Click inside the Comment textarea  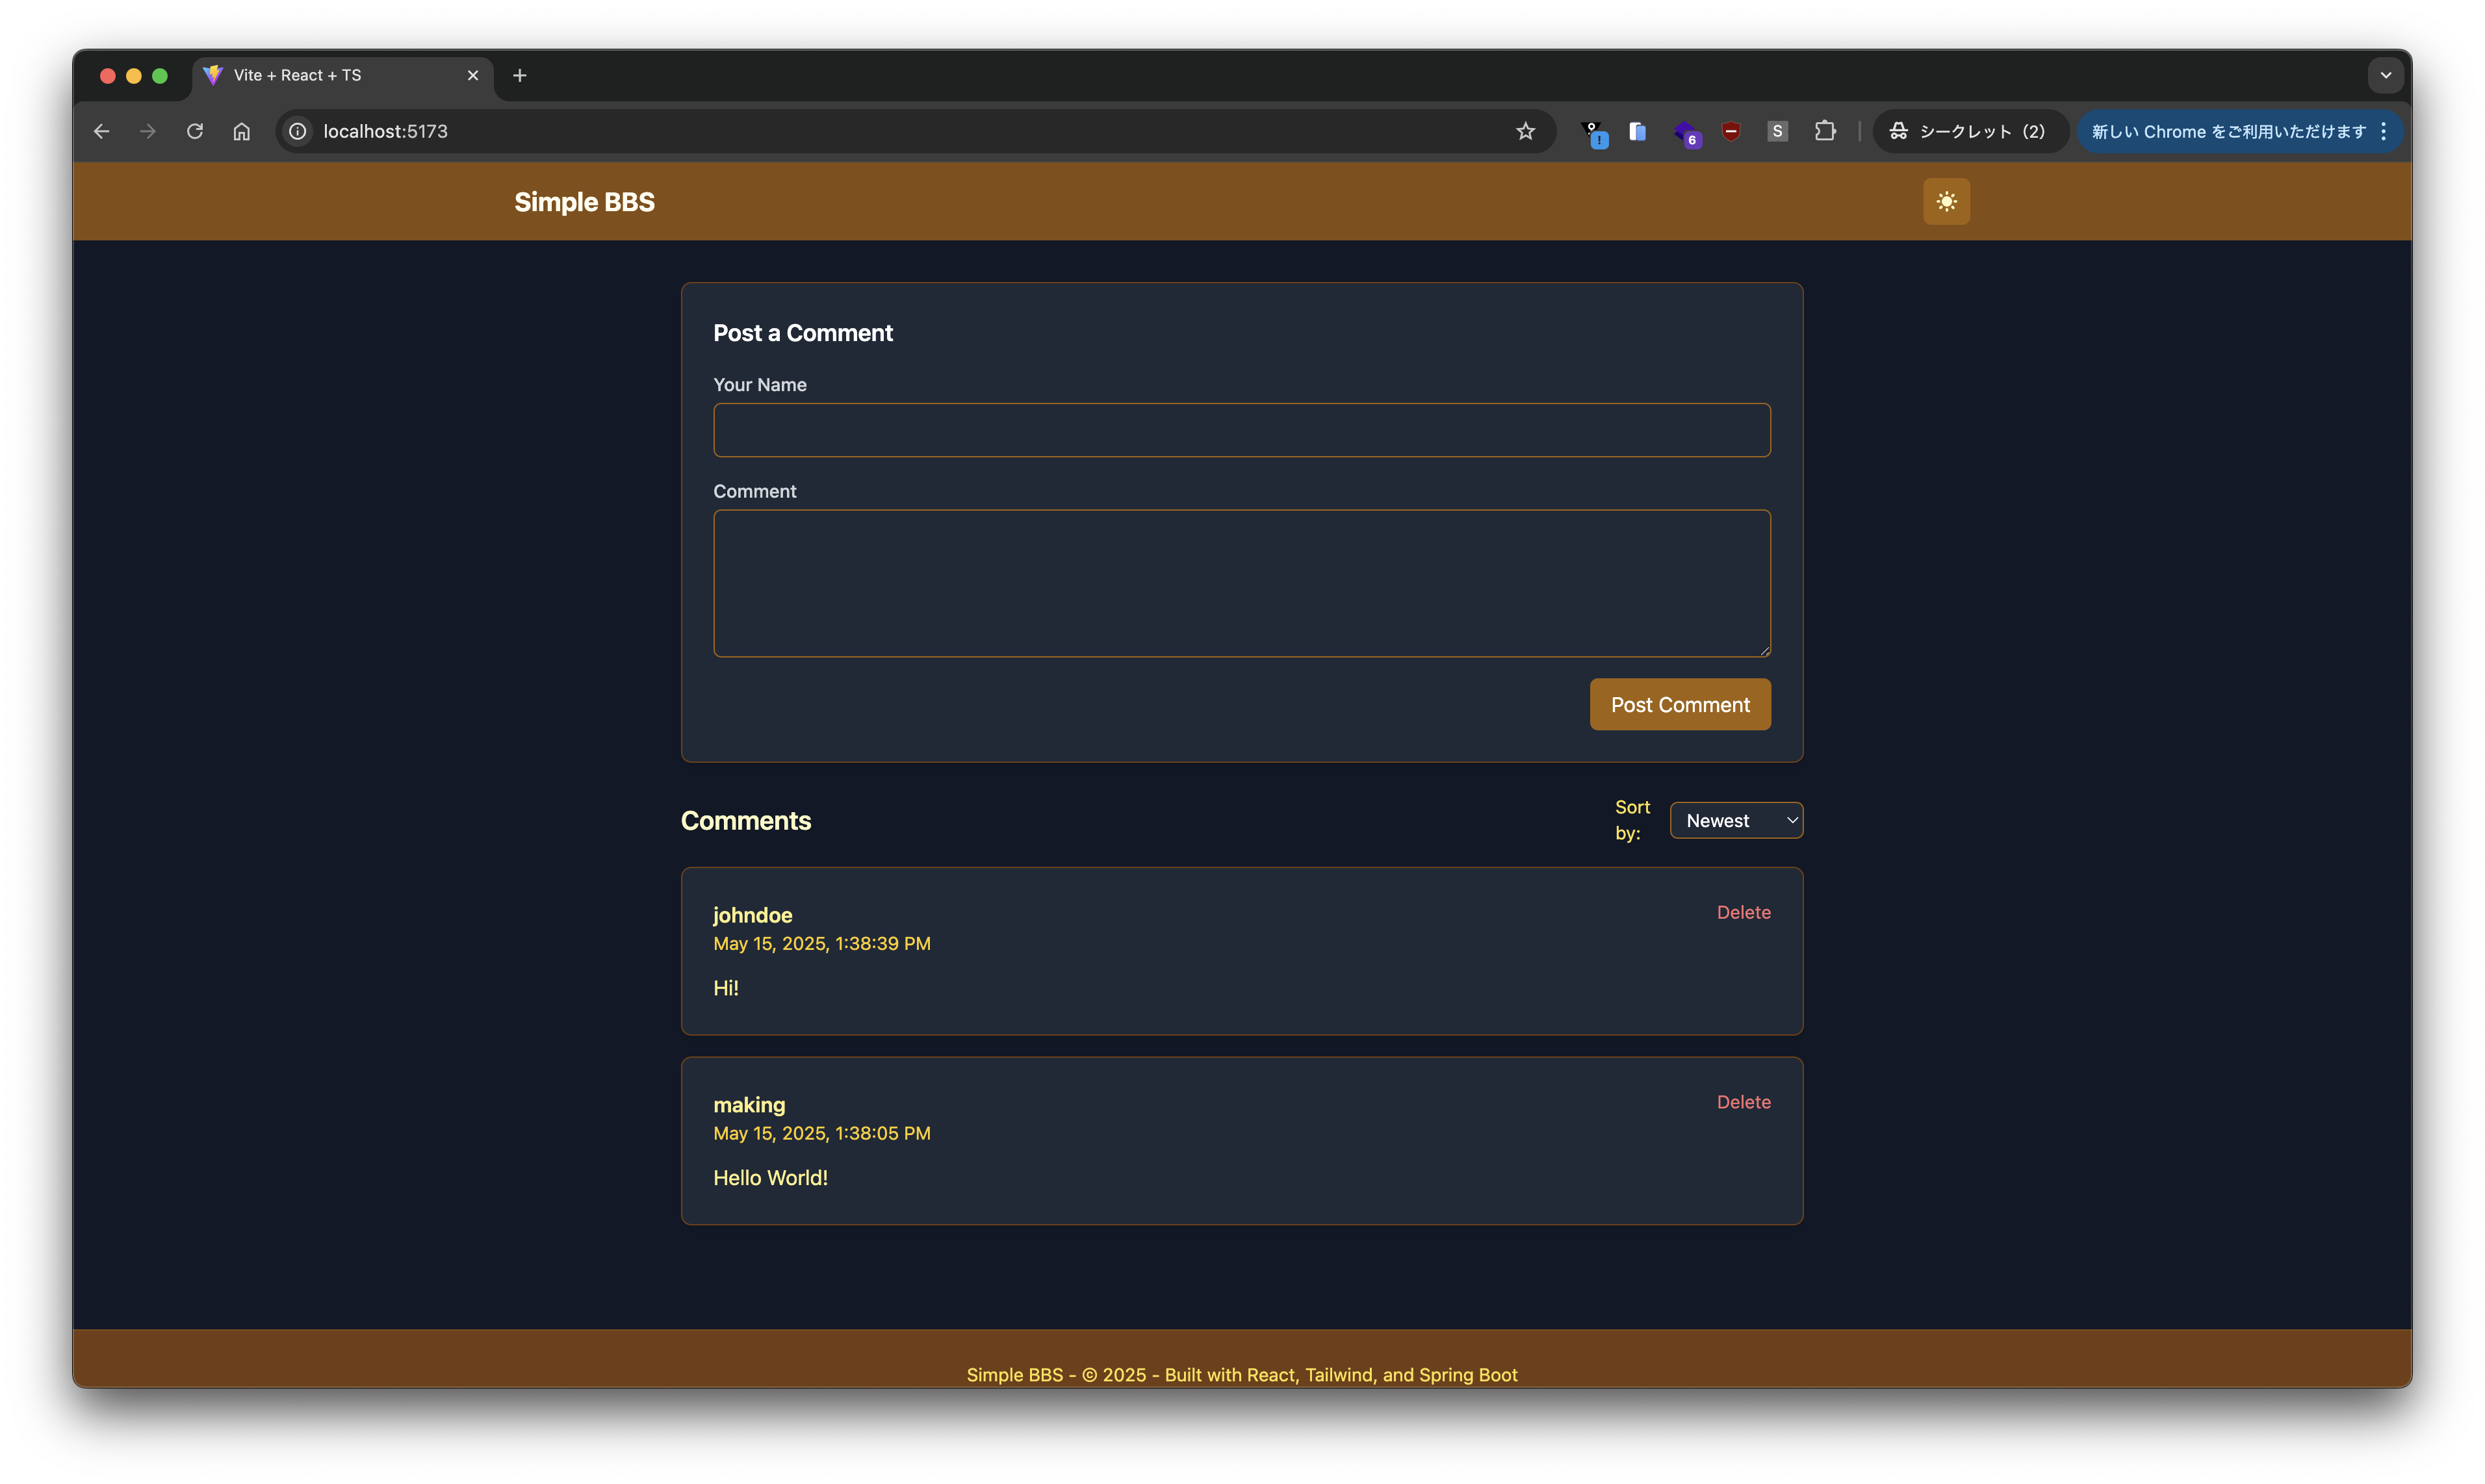pyautogui.click(x=1241, y=583)
